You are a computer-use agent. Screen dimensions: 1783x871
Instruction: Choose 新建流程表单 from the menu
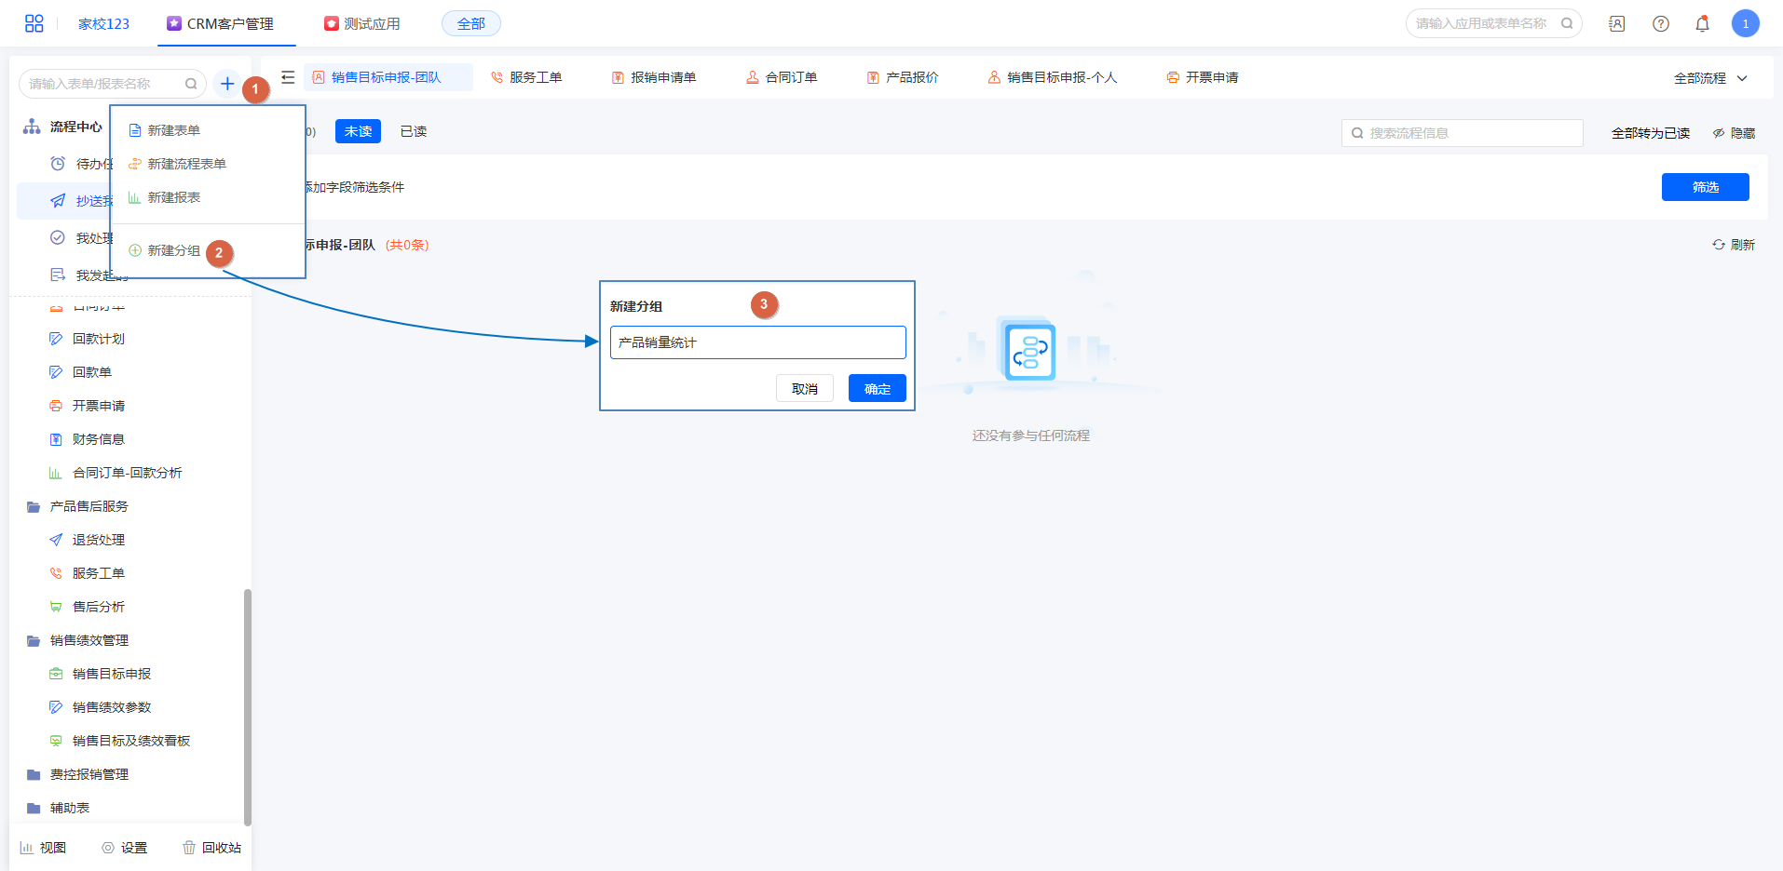[x=186, y=164]
